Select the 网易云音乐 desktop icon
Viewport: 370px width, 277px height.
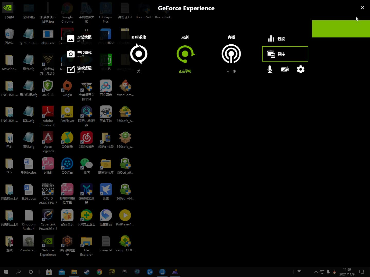87,140
